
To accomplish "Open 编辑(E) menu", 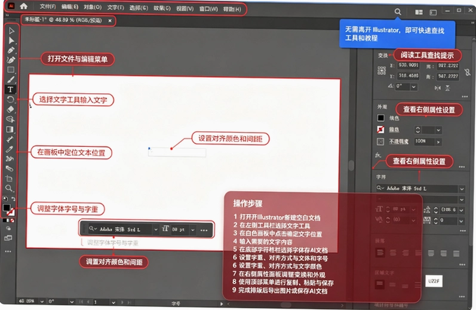I will 70,7.
